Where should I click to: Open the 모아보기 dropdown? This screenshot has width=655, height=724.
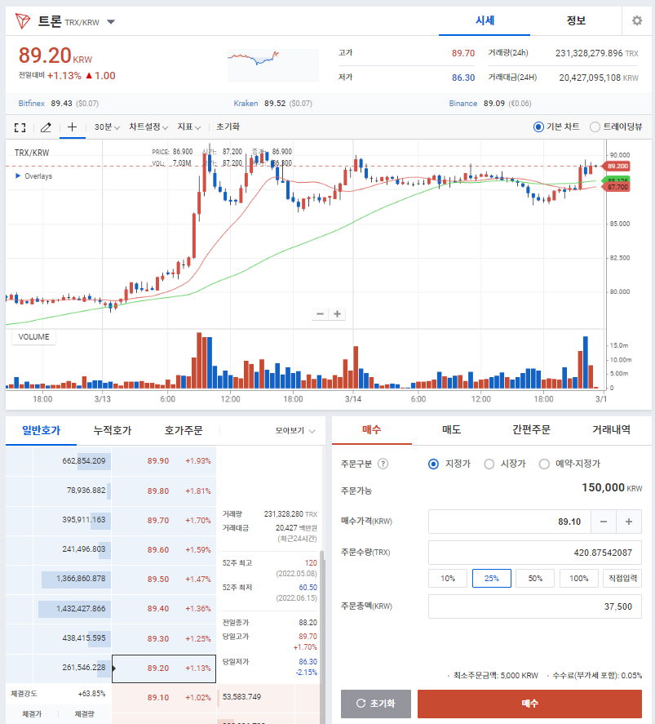click(294, 430)
